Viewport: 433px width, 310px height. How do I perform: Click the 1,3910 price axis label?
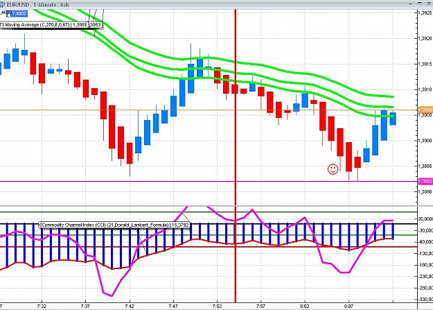coord(425,89)
